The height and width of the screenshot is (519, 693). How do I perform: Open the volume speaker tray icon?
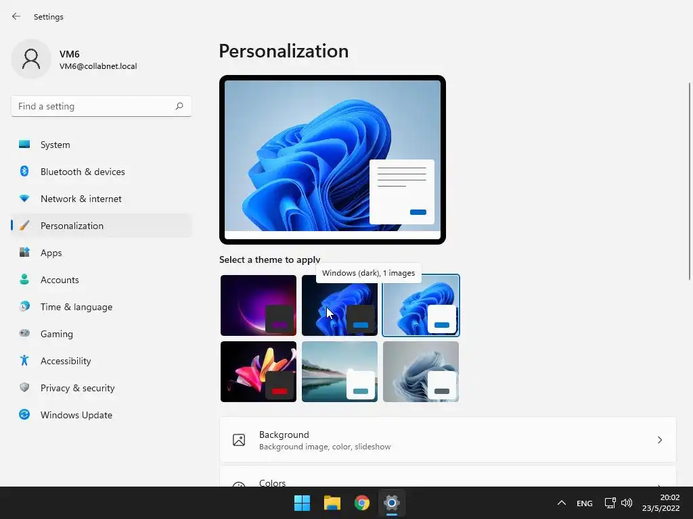(x=626, y=503)
